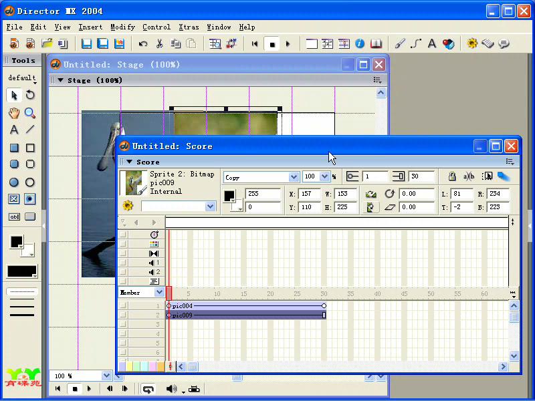535x401 pixels.
Task: Toggle mute button for sound channel 1
Action: tap(123, 263)
